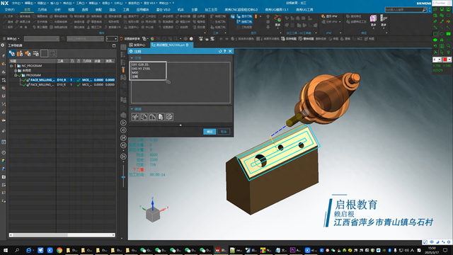Collapse the edit section in dialog

pos(132,109)
